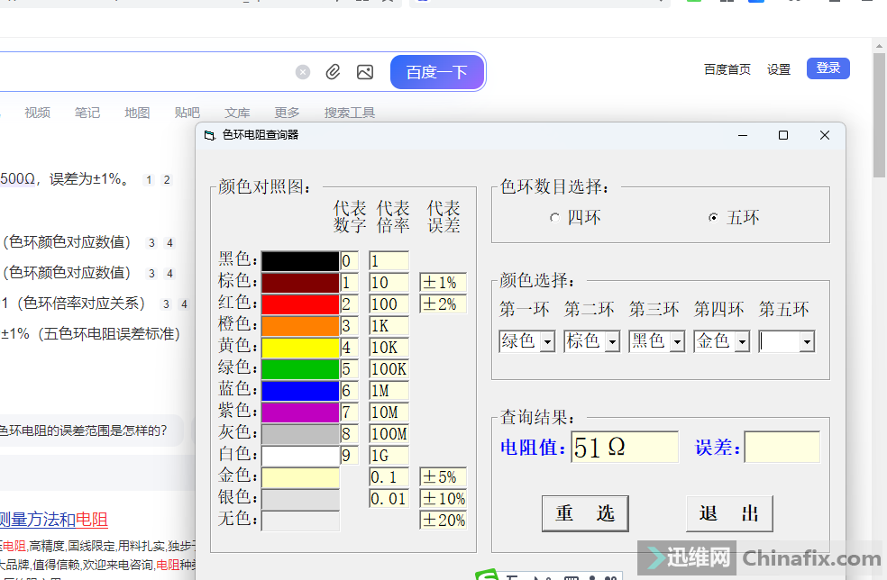This screenshot has width=887, height=580.
Task: Switch to the 地图 search tab
Action: click(137, 113)
